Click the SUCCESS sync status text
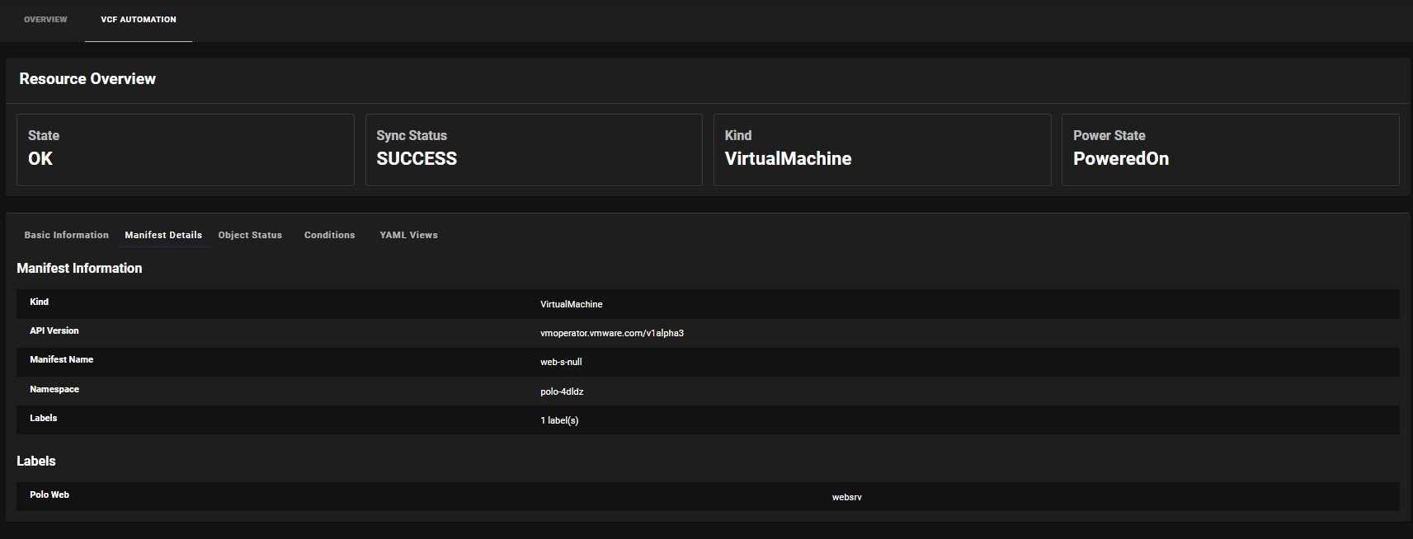The width and height of the screenshot is (1413, 539). coord(417,159)
